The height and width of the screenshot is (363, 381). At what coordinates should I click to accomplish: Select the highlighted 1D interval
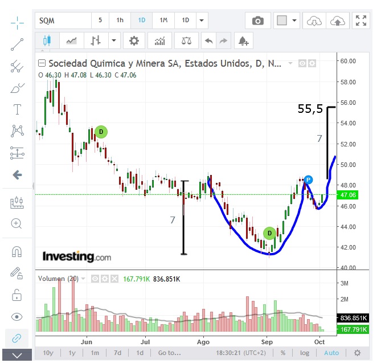click(141, 21)
